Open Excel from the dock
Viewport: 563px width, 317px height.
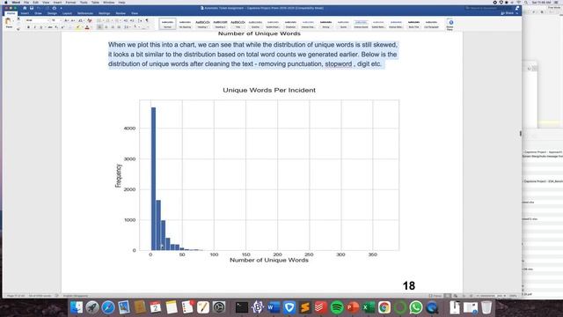point(369,307)
